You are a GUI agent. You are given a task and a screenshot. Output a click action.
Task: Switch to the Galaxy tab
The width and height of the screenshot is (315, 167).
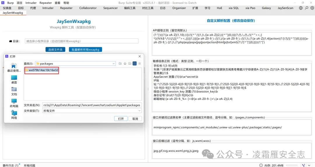click(x=266, y=8)
